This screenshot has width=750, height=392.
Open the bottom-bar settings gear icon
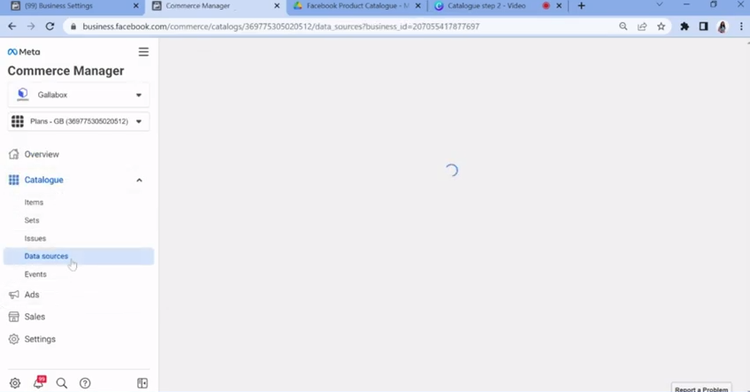15,383
